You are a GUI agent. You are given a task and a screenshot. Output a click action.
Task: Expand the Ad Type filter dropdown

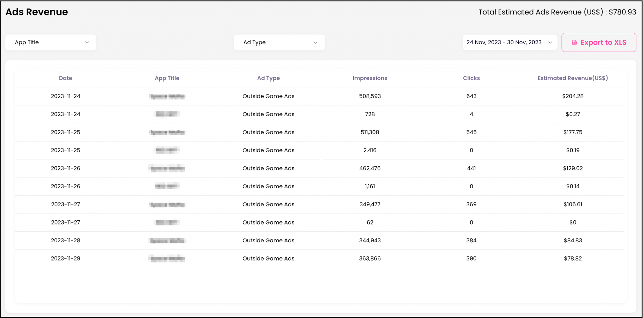point(279,42)
